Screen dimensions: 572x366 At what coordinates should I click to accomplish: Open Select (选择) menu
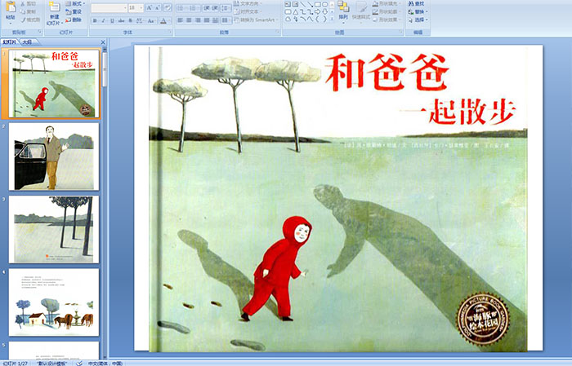tap(418, 20)
